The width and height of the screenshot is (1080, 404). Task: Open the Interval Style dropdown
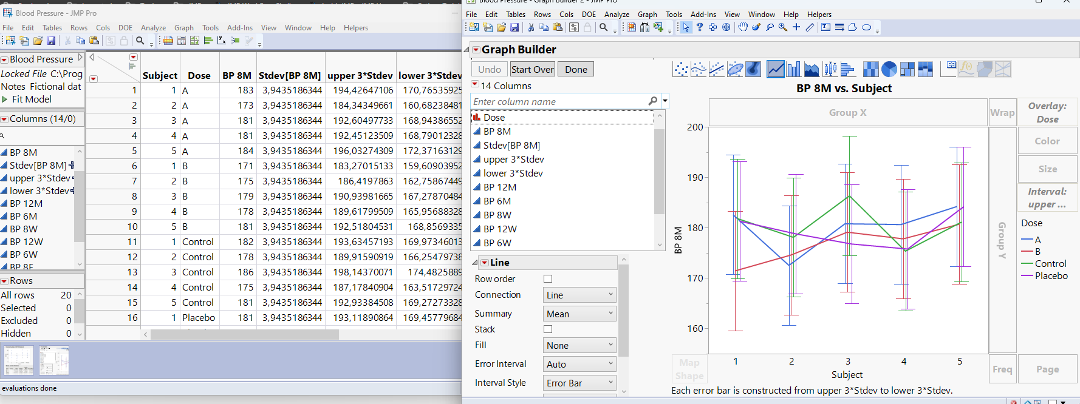coord(579,383)
